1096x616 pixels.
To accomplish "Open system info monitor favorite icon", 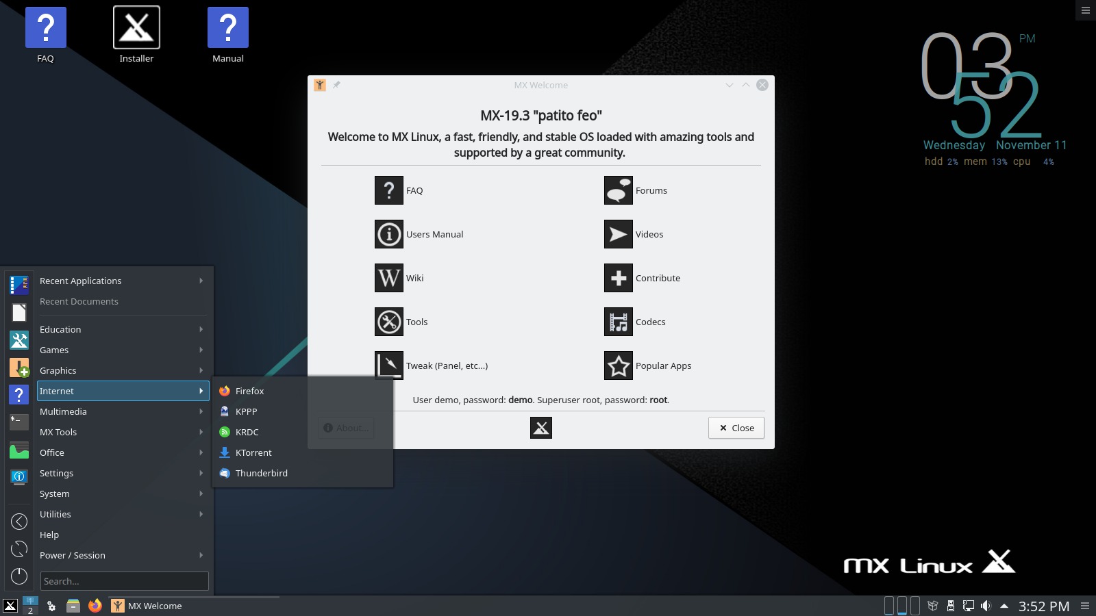I will pos(19,477).
